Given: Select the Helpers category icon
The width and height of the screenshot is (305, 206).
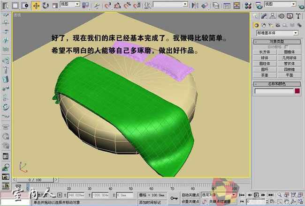Looking at the screenshot, I should [x=285, y=25].
